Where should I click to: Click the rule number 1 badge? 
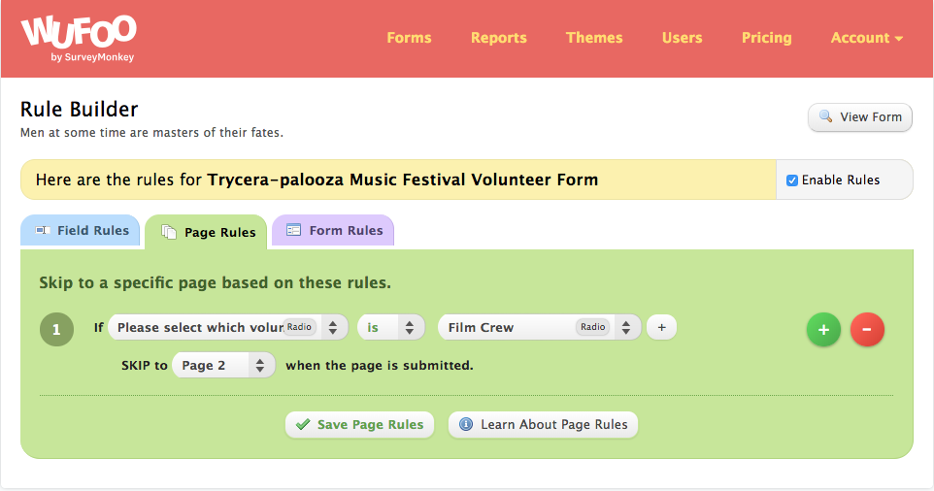(x=56, y=329)
